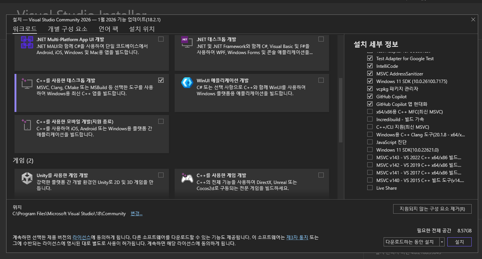Uncheck the C++를 사용한 데스크톱 개발 workload

point(161,80)
